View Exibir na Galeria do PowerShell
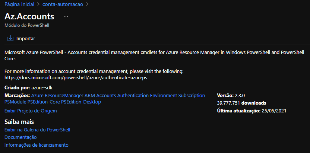The image size is (310, 153). point(37,130)
